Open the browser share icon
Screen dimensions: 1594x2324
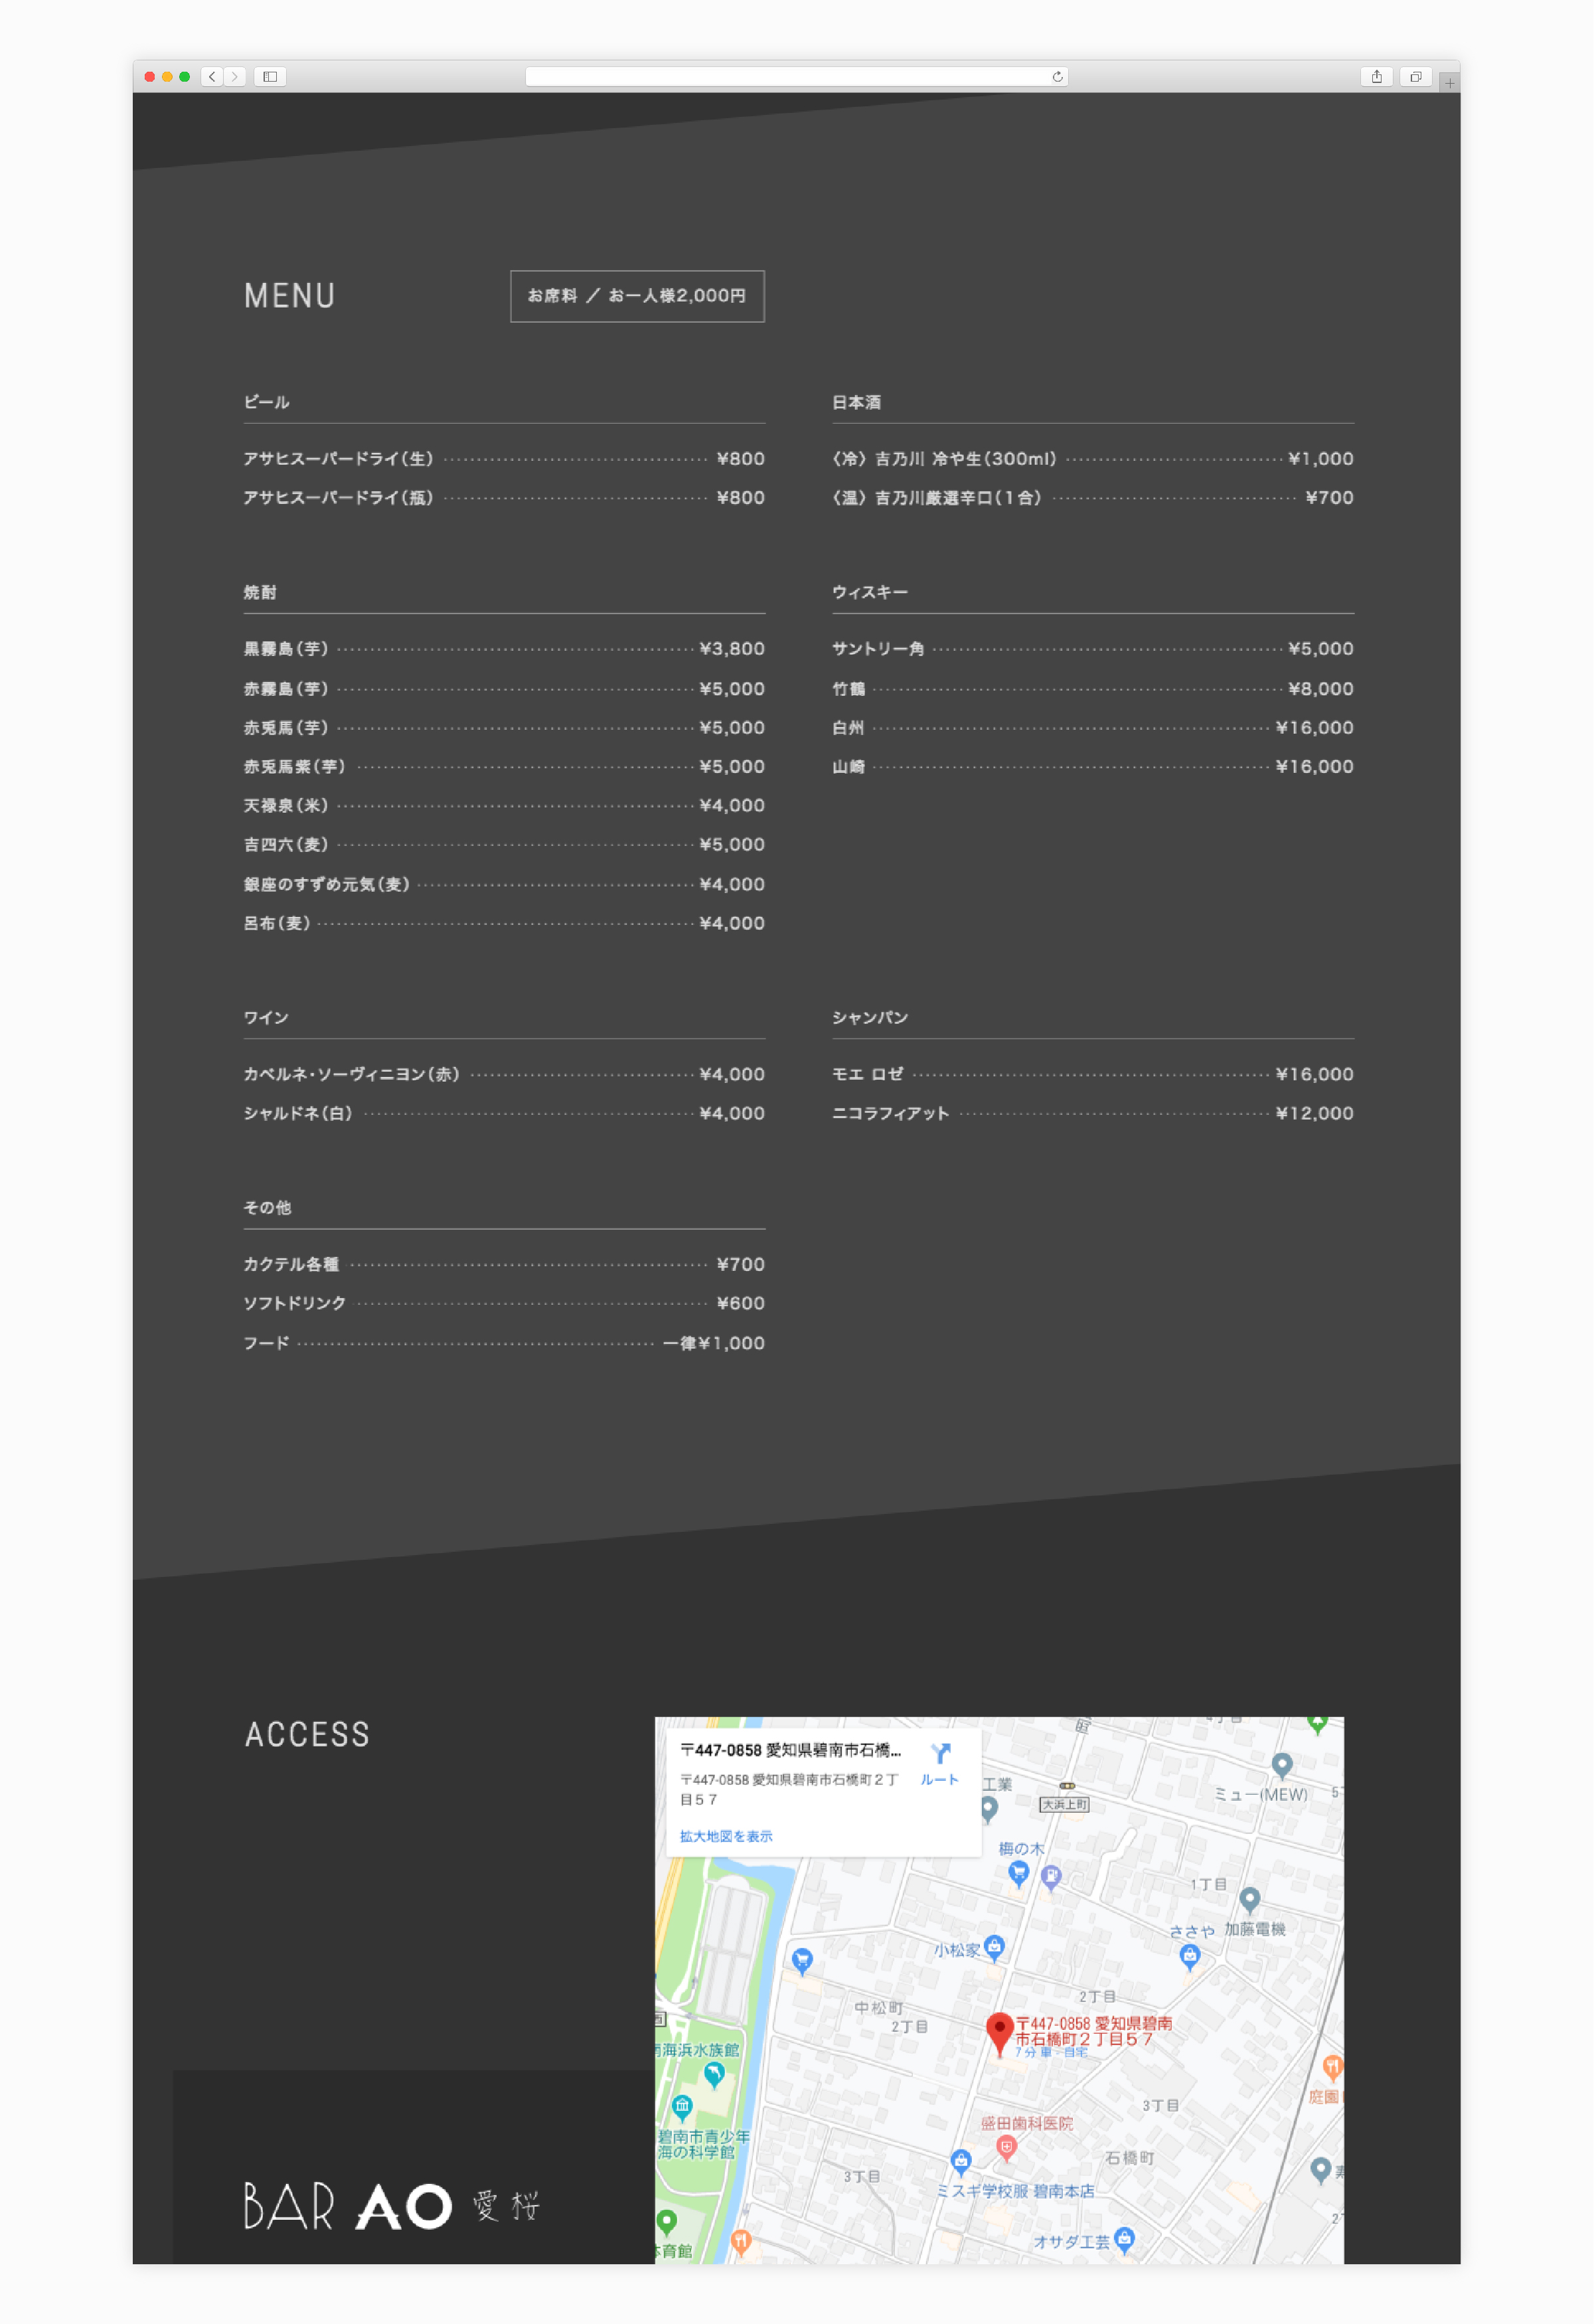pos(1377,77)
